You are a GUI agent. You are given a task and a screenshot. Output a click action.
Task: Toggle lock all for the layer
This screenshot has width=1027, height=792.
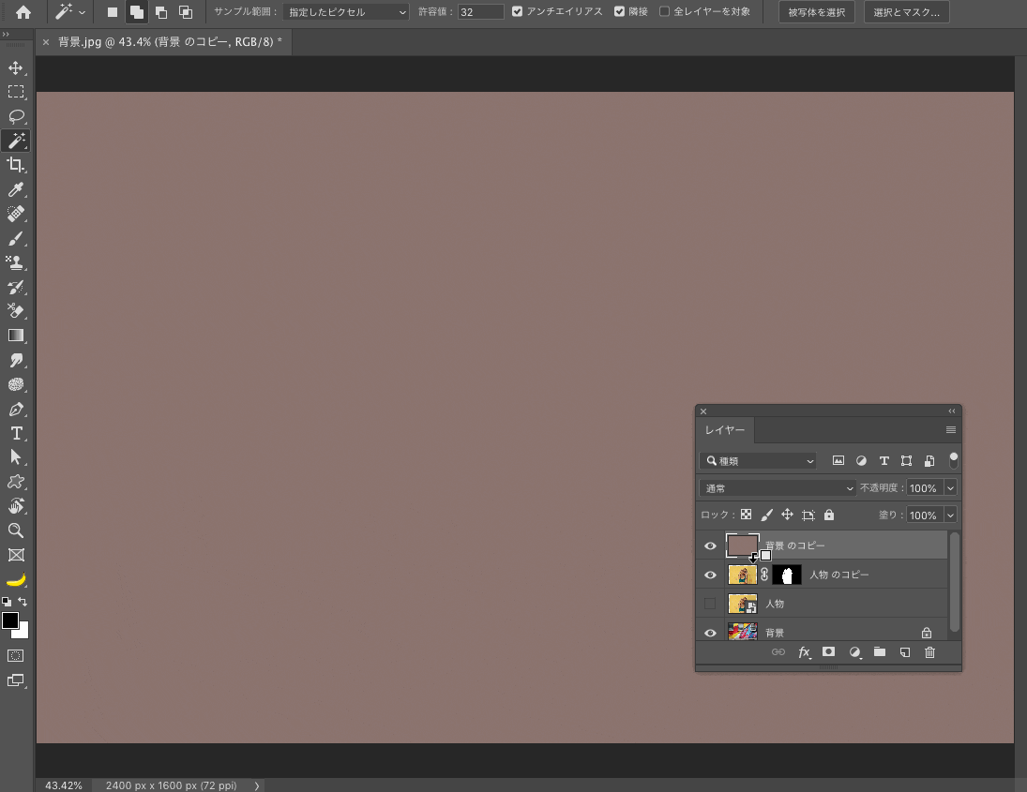[829, 515]
